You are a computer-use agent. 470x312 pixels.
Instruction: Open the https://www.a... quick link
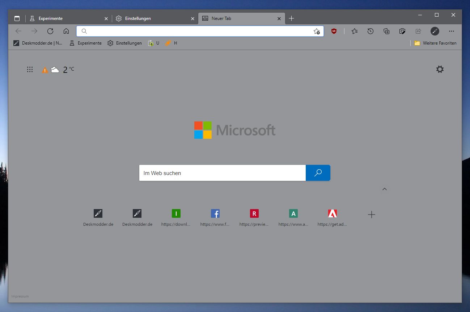click(293, 217)
